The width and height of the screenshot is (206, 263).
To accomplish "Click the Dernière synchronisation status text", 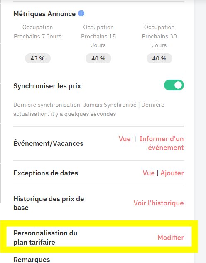I will point(89,109).
